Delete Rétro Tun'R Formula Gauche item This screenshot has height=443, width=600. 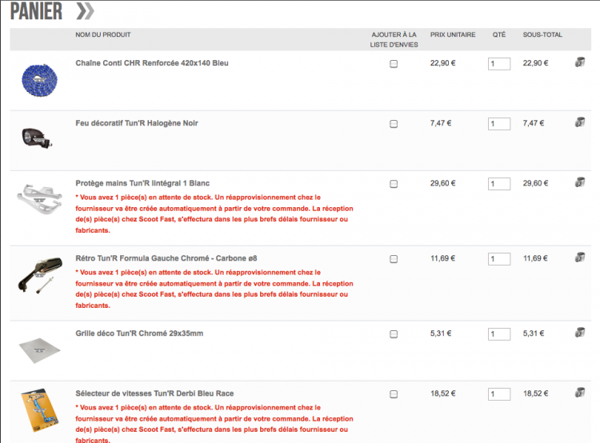click(x=580, y=257)
